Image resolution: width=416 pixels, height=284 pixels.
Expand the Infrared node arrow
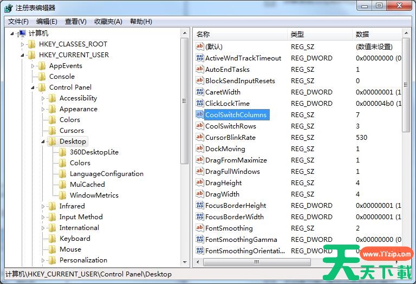tap(43, 206)
